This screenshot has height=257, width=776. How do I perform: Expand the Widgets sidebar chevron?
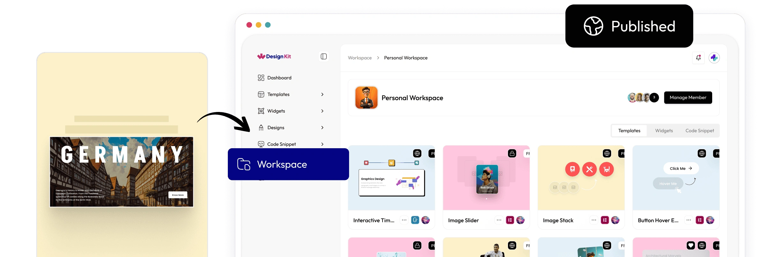322,111
